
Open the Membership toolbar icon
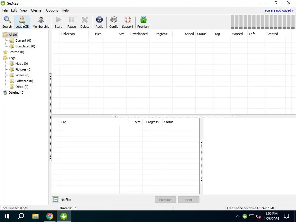click(x=41, y=22)
